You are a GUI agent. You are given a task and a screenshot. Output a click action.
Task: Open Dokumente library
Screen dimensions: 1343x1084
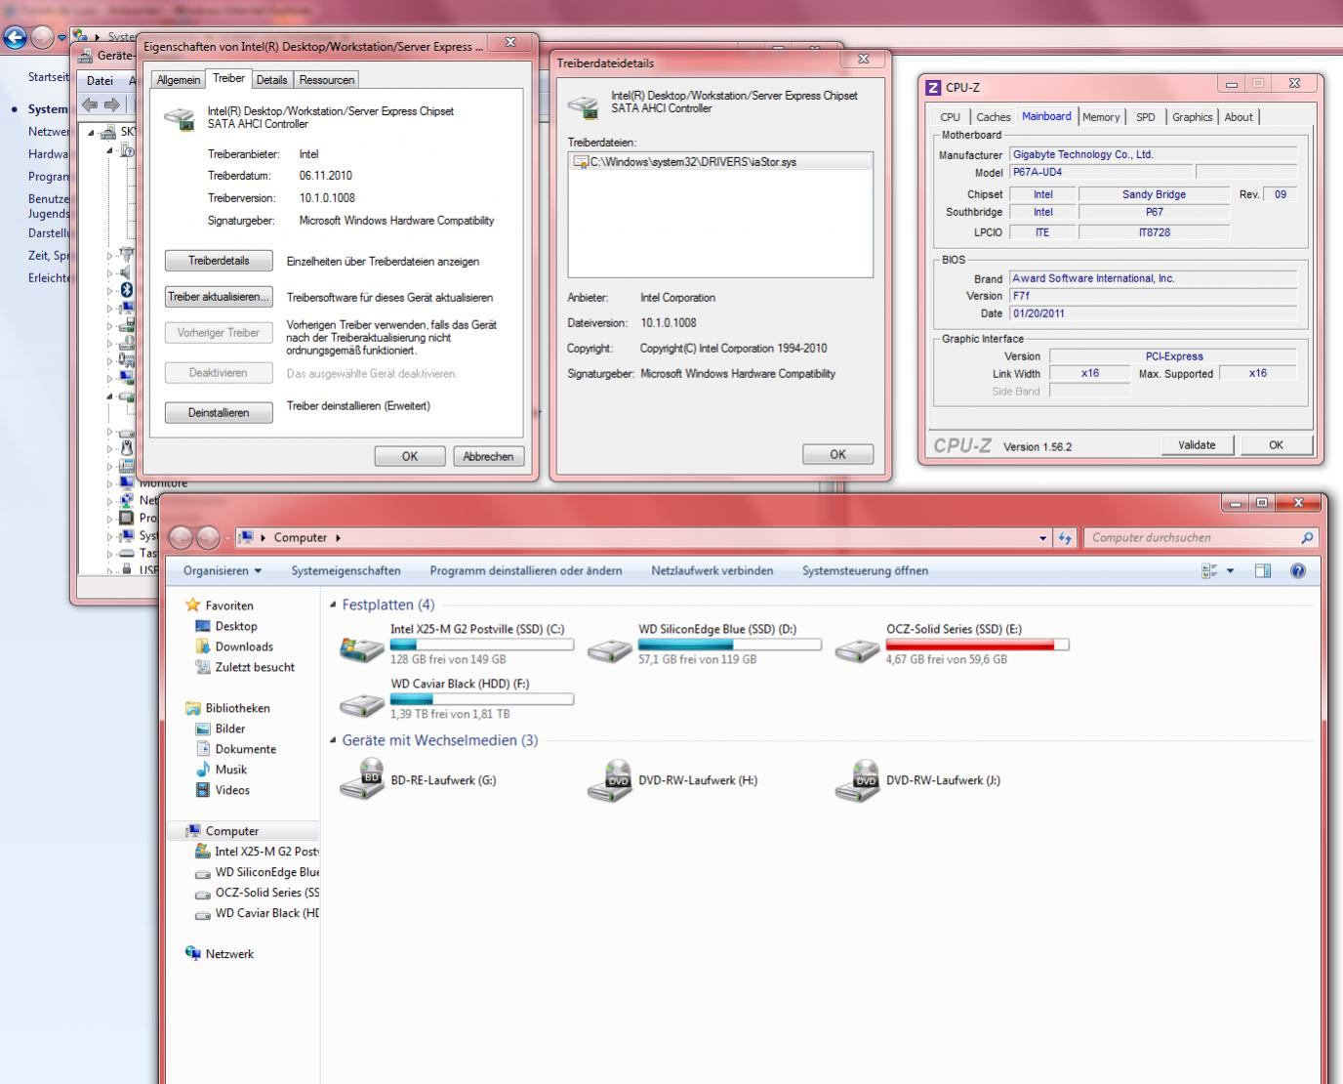tap(245, 749)
